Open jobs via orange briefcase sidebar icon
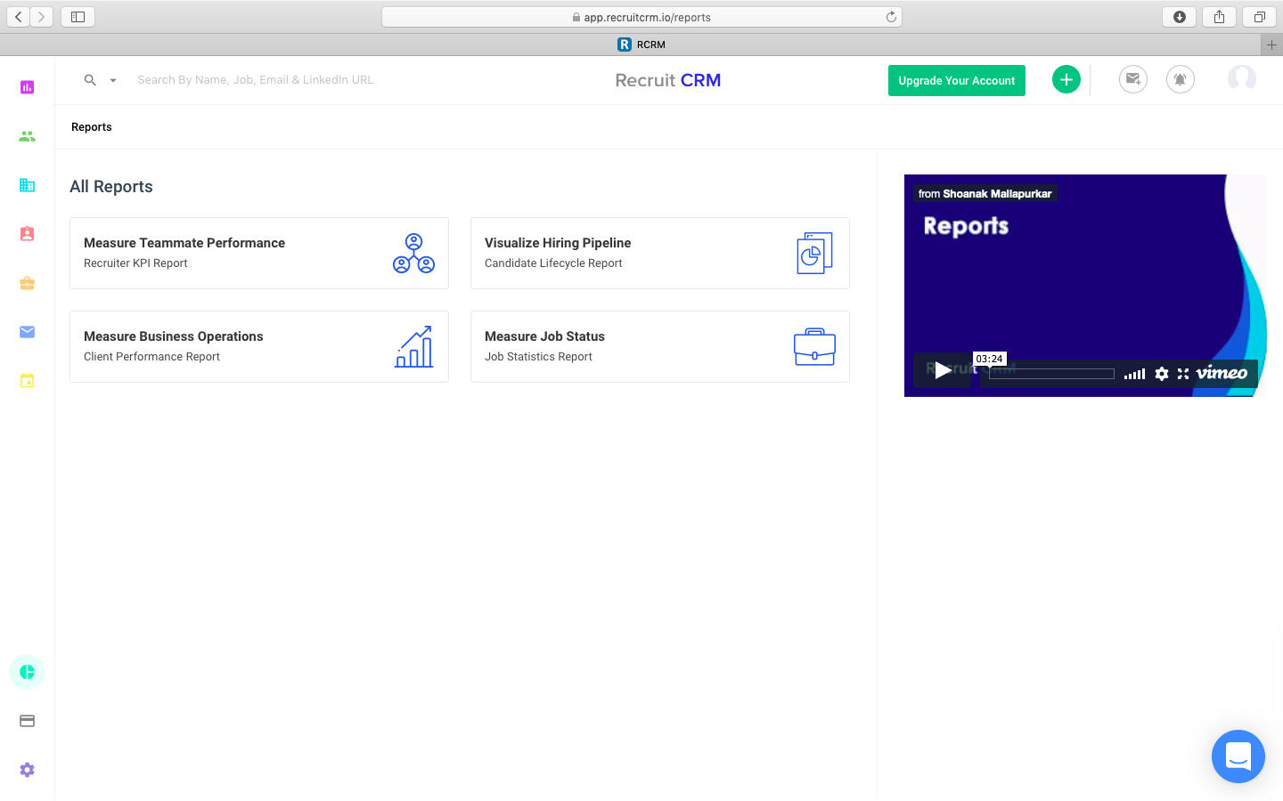The height and width of the screenshot is (801, 1283). [27, 283]
